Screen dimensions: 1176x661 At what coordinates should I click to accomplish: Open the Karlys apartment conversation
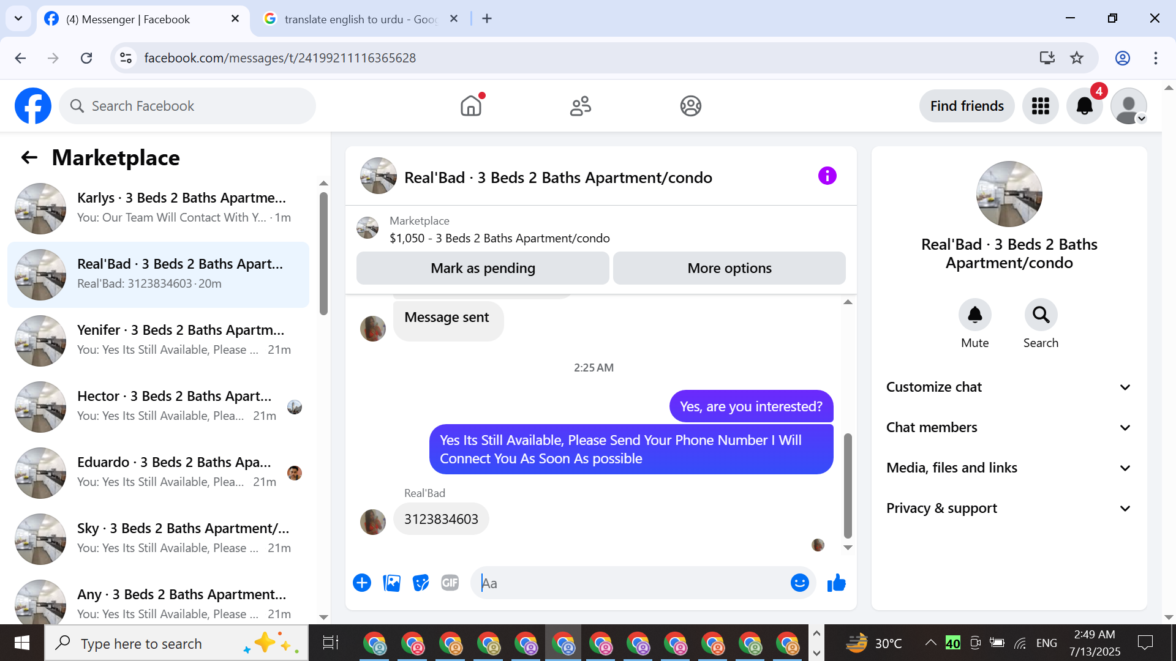(159, 208)
